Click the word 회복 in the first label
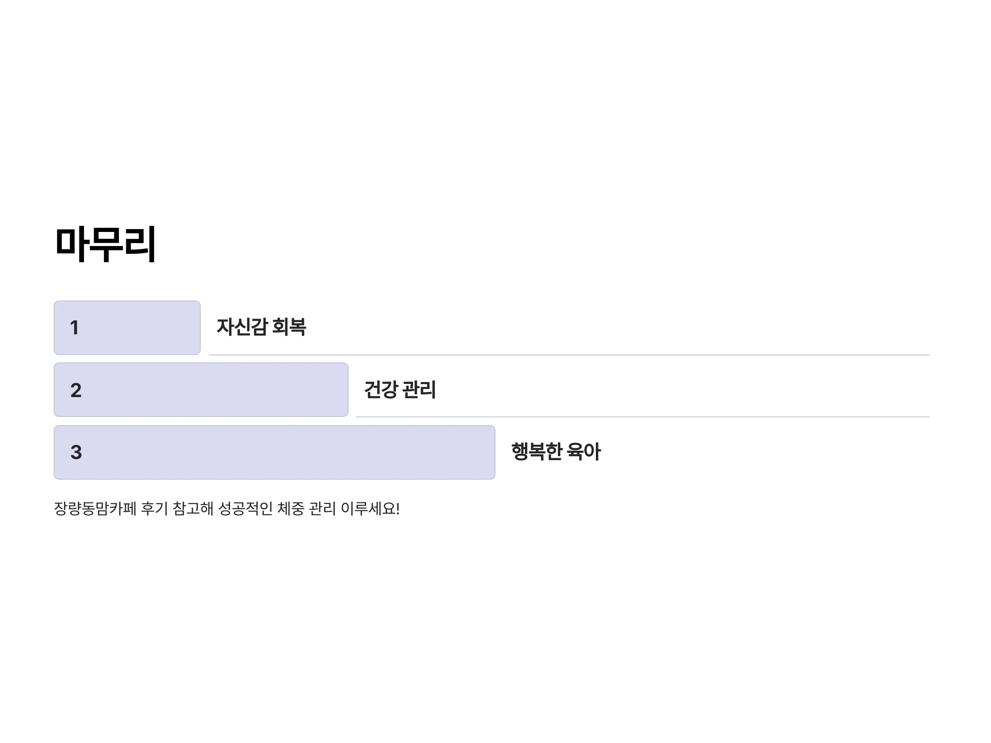 click(289, 327)
